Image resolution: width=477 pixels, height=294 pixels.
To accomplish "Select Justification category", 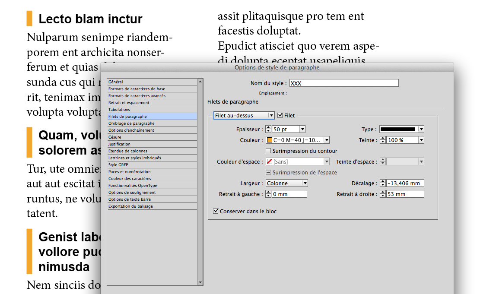I will pyautogui.click(x=152, y=144).
